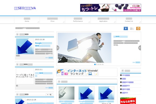Click the red 今ならお得な promotional banner
Screen dimensions: 156x104
[128, 101]
